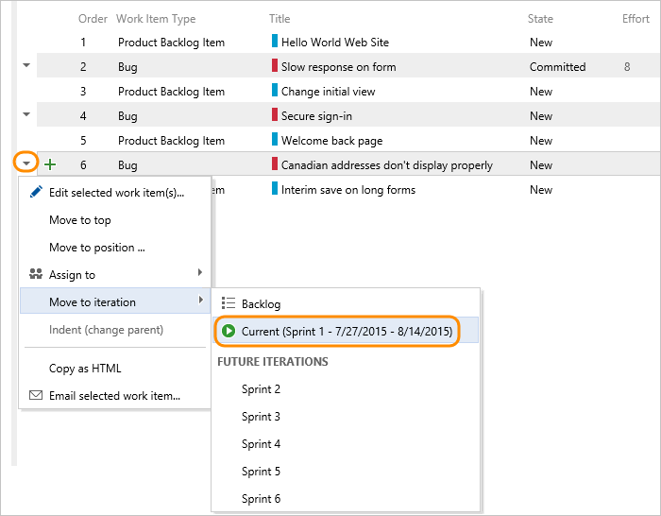
Task: Open the dropdown arrow on row 2 Bug
Action: tap(26, 65)
